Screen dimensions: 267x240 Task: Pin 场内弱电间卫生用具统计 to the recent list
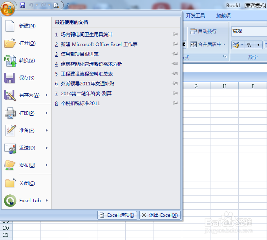pos(175,34)
